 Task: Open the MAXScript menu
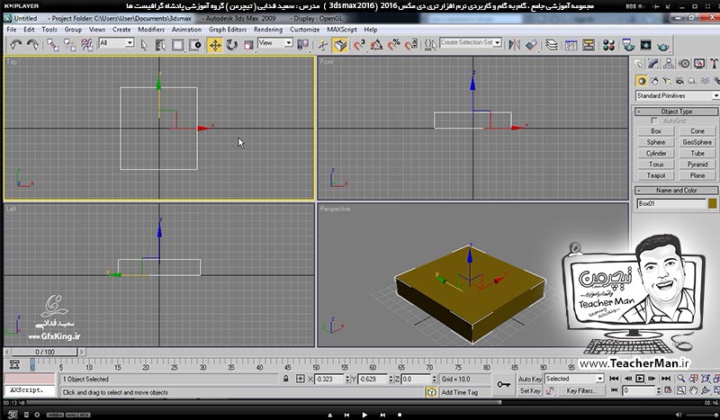click(x=342, y=30)
